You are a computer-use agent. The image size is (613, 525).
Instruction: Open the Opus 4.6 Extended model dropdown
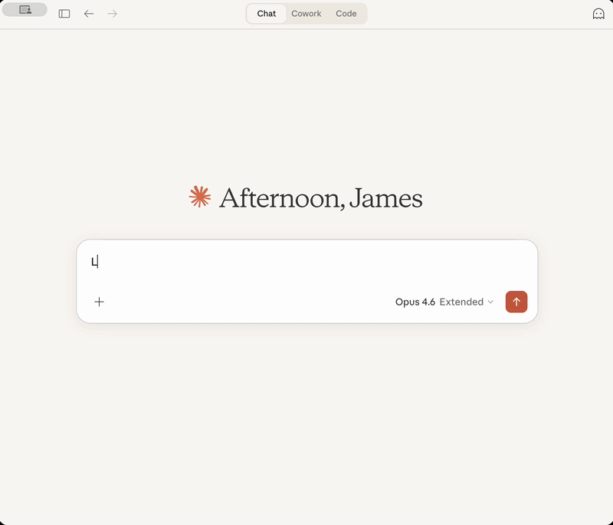coord(444,302)
